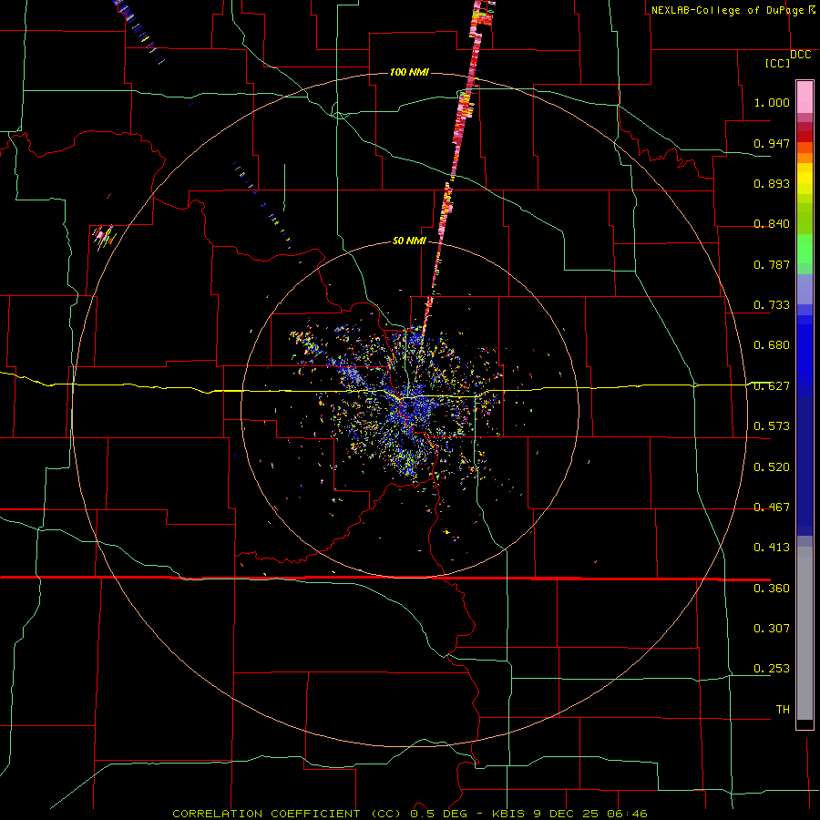This screenshot has height=820, width=820.
Task: Click the 0.360 scale value
Action: point(772,589)
